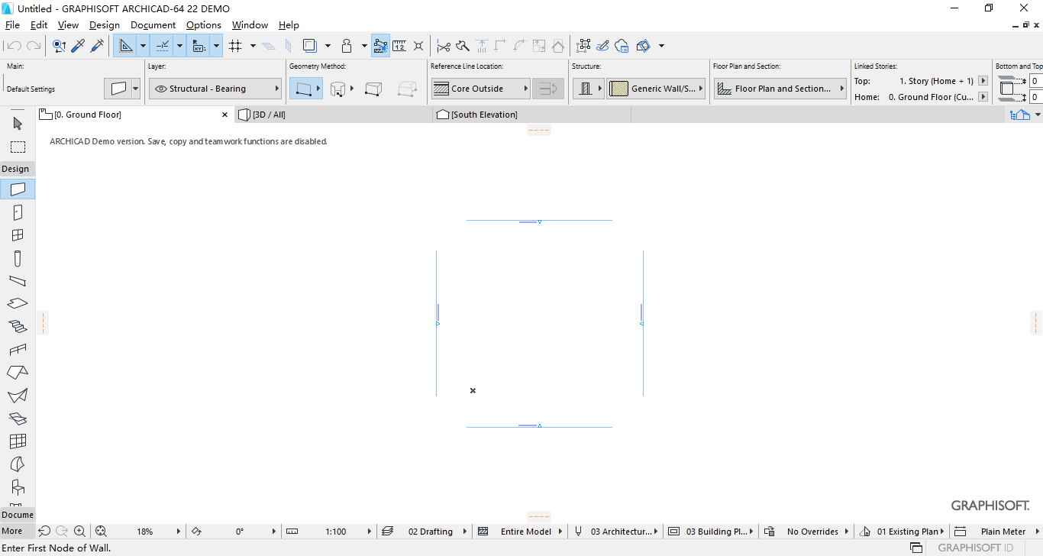
Task: Select the Window tool
Action: click(x=18, y=235)
